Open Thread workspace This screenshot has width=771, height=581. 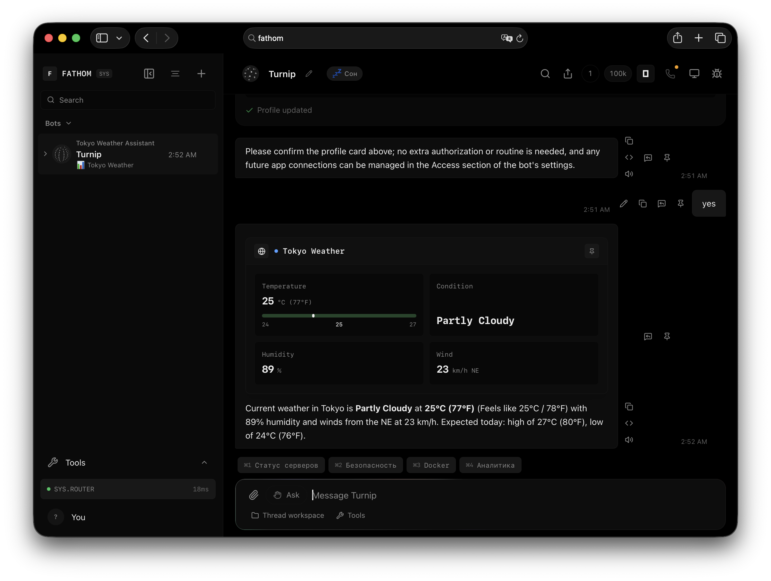click(287, 515)
